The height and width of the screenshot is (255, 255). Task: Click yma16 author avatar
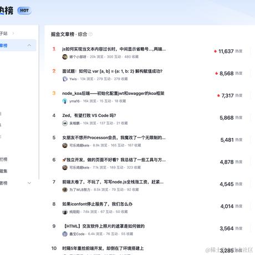[65, 101]
